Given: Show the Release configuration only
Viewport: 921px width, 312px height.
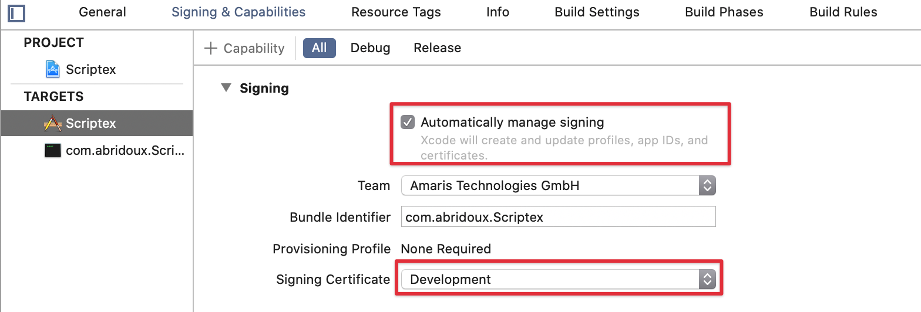Looking at the screenshot, I should [437, 48].
